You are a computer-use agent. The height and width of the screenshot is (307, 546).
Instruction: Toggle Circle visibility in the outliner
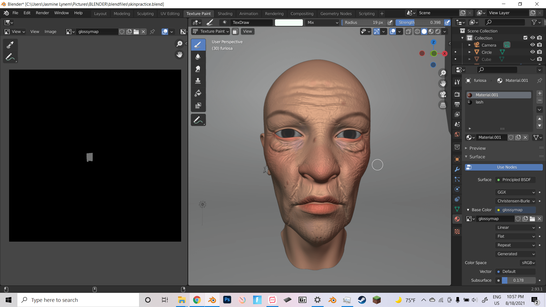[x=532, y=52]
